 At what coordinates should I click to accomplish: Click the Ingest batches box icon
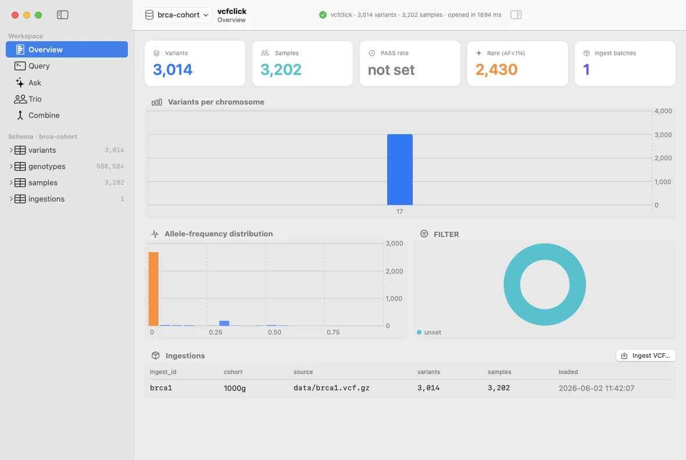tap(587, 53)
